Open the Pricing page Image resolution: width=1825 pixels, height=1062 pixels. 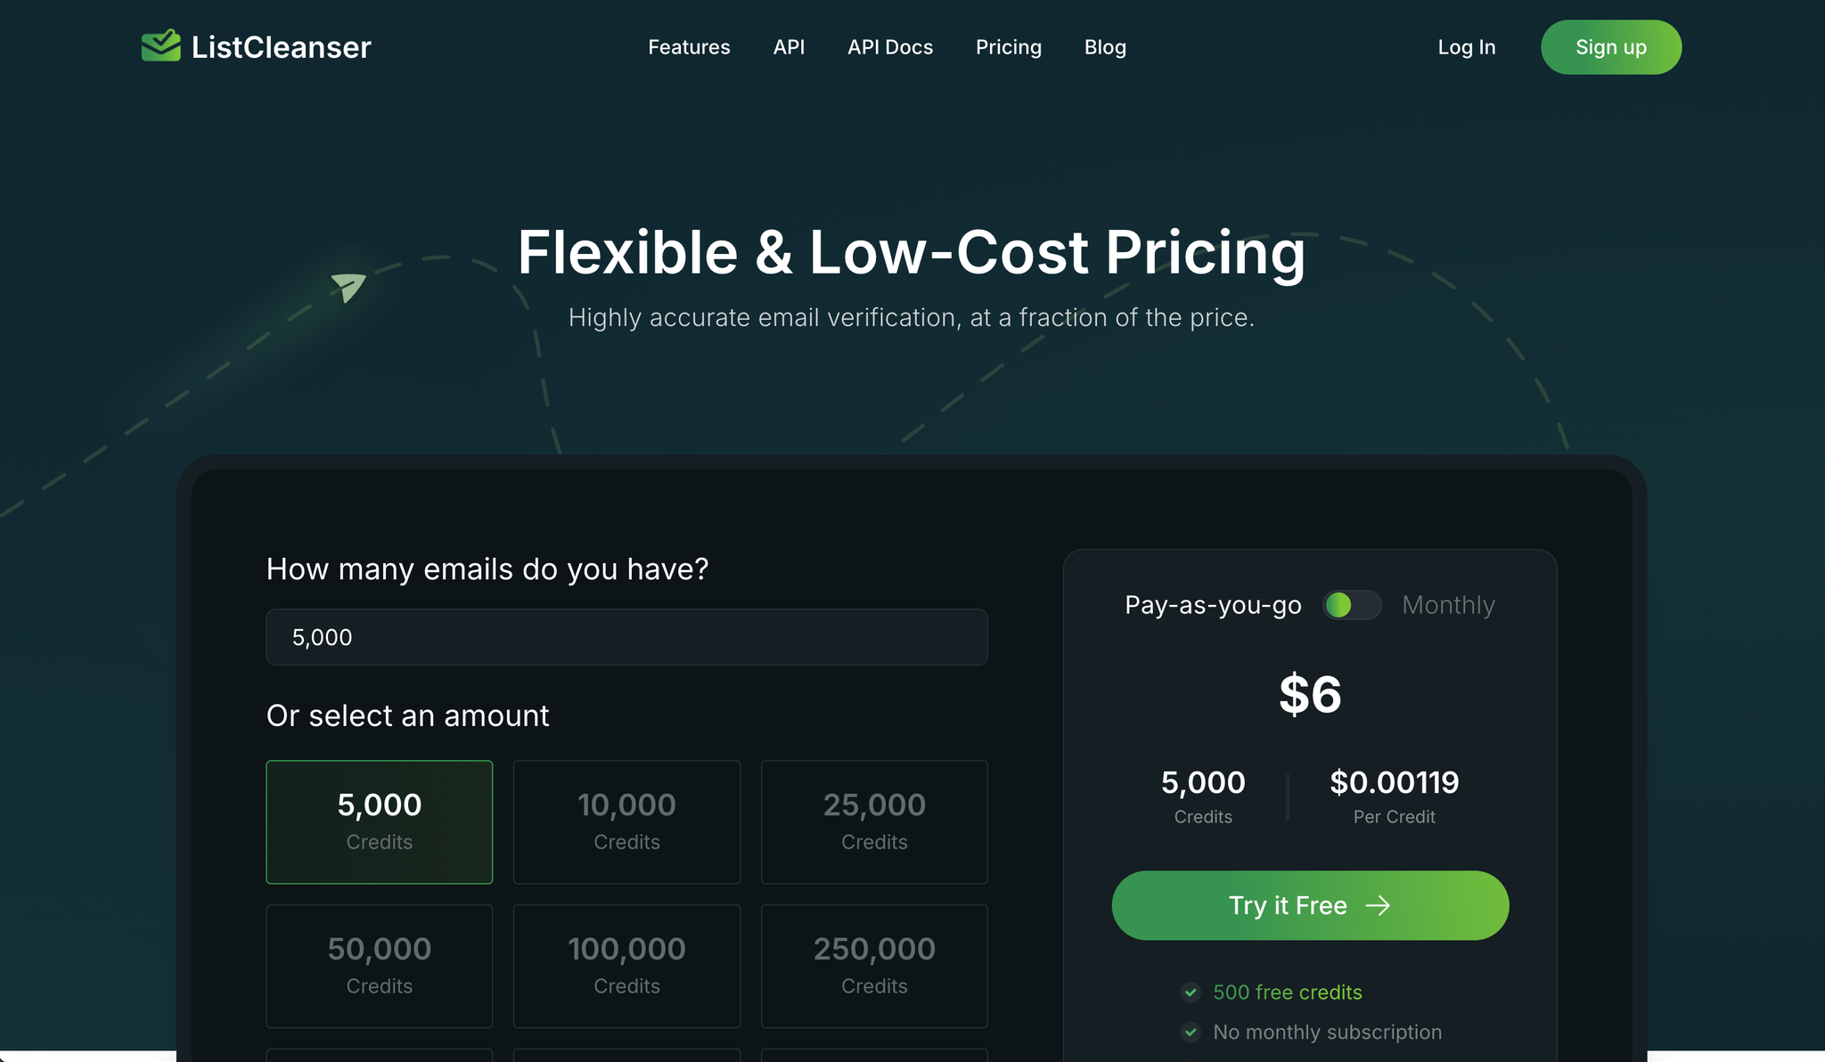1008,47
